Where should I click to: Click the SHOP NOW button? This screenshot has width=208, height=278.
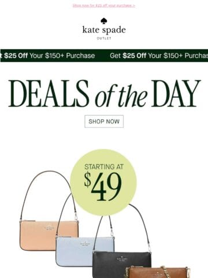(104, 122)
